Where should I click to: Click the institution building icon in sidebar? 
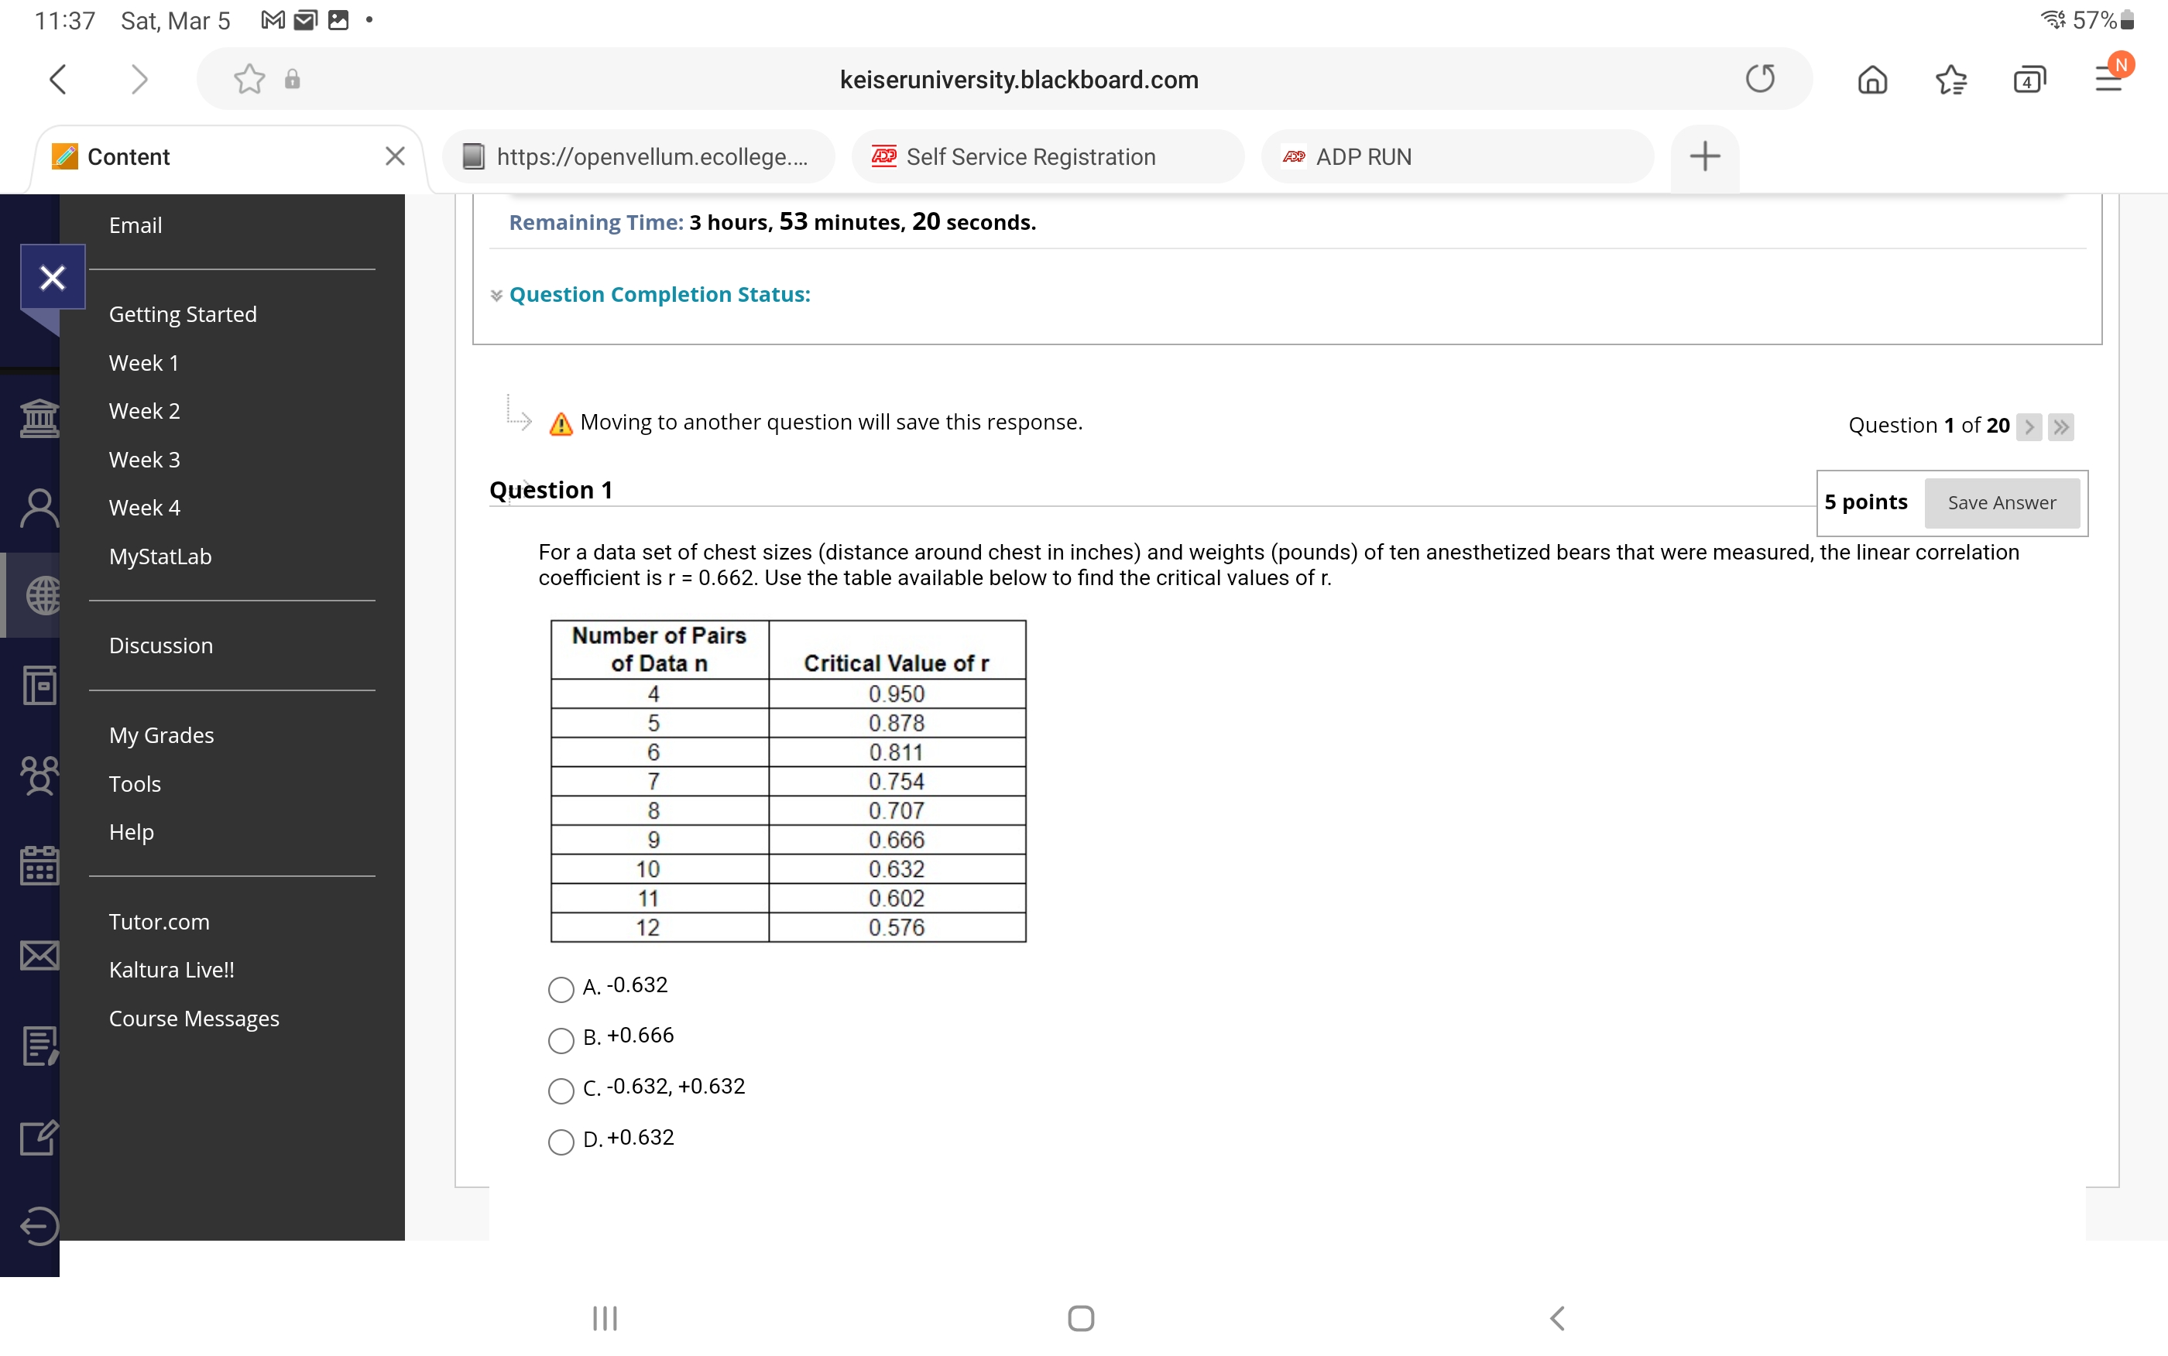tap(39, 418)
